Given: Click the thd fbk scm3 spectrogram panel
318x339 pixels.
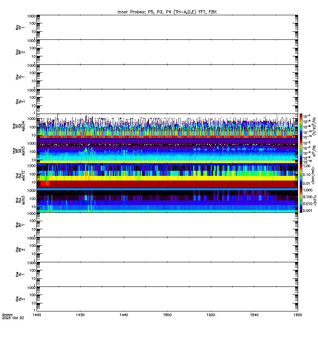Looking at the screenshot, I should (167, 200).
